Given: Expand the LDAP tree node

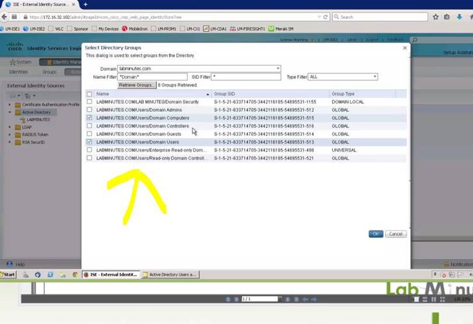Looking at the screenshot, I should 10,127.
